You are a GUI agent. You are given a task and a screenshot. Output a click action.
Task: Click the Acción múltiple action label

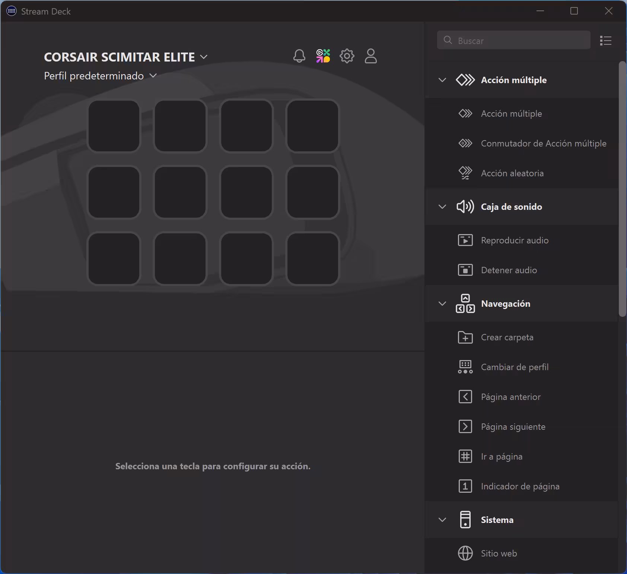click(512, 114)
